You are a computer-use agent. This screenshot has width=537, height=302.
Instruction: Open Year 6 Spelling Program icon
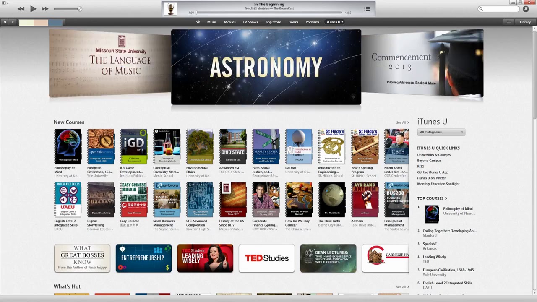[x=365, y=146]
